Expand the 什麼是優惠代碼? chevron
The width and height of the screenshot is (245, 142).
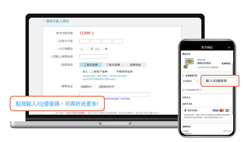pyautogui.click(x=201, y=90)
